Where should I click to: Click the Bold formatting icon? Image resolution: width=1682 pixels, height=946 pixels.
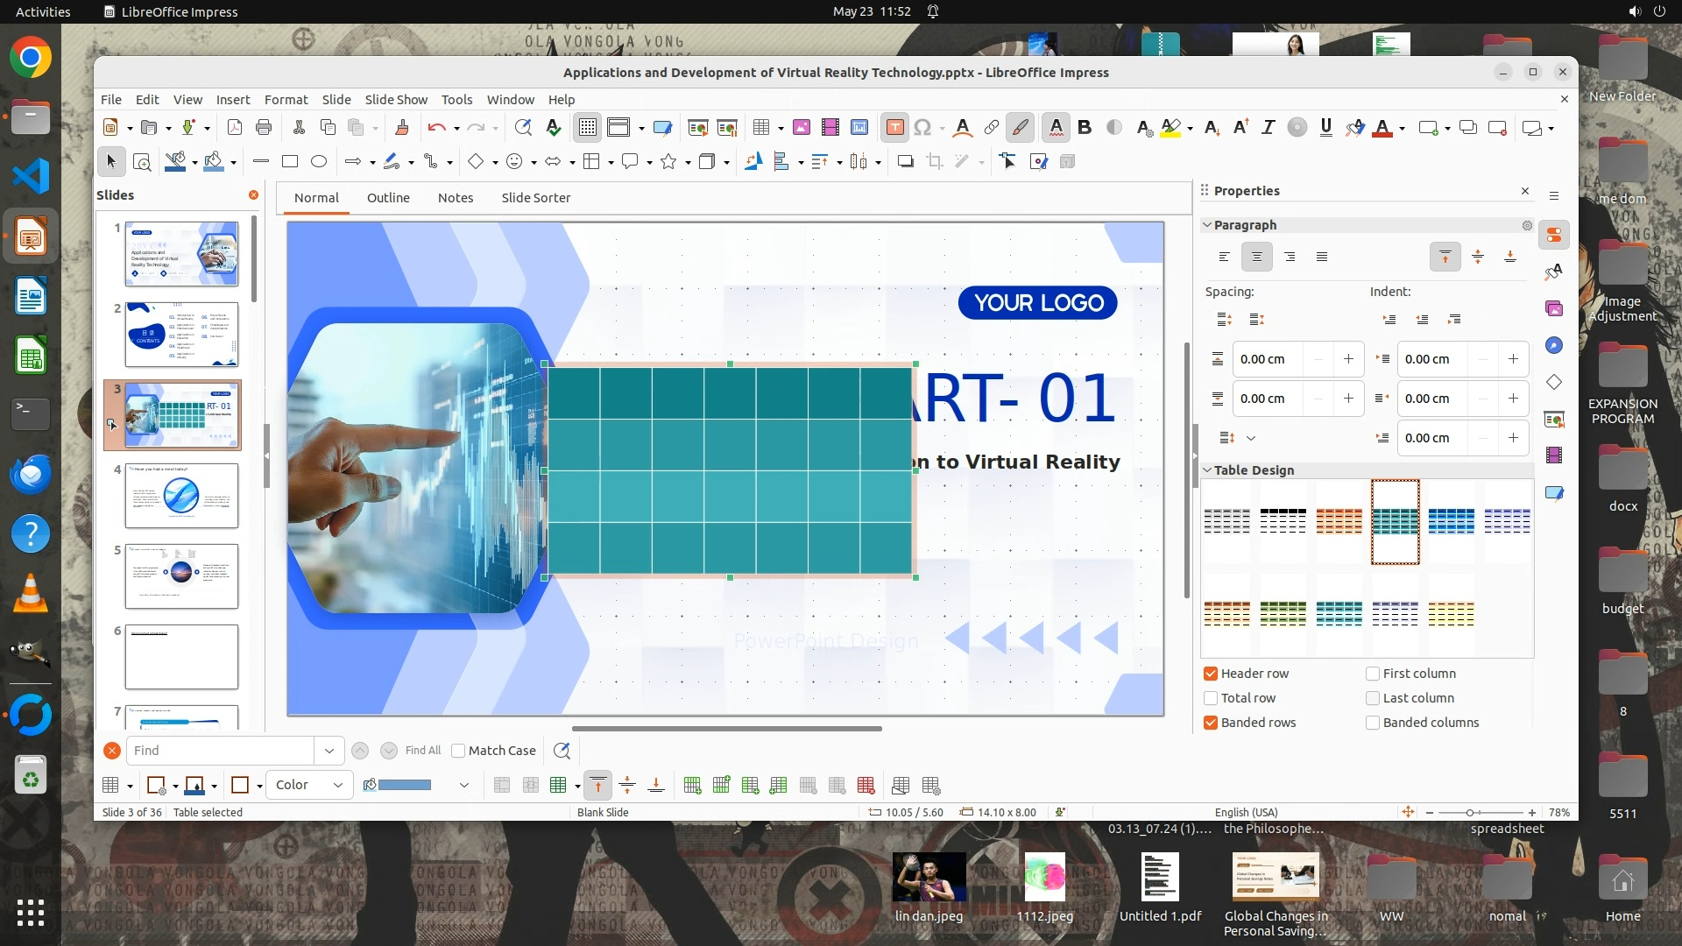click(x=1085, y=128)
